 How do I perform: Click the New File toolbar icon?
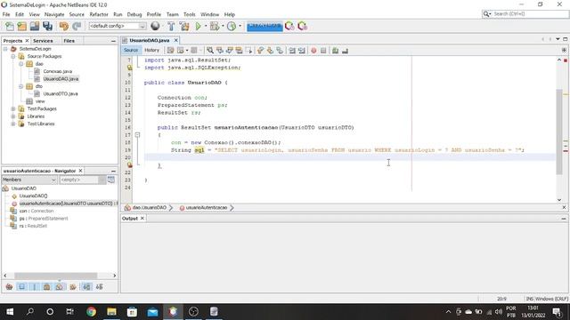click(10, 26)
